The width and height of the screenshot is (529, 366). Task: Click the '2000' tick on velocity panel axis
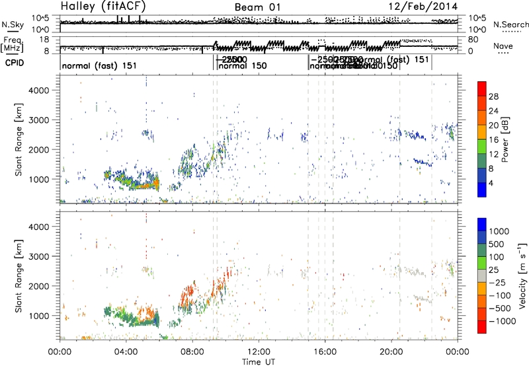point(39,286)
